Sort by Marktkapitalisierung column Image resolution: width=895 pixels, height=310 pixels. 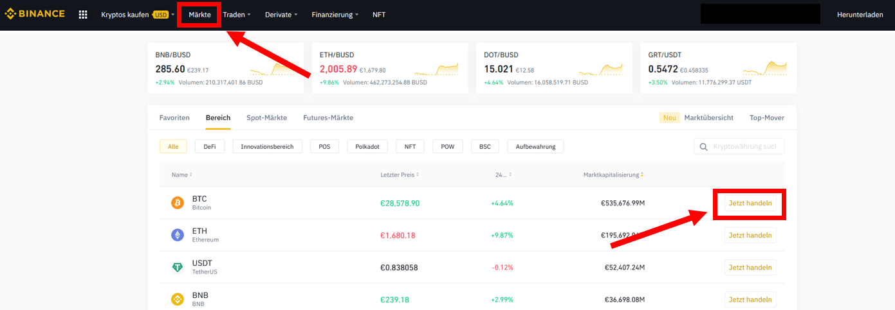[613, 175]
